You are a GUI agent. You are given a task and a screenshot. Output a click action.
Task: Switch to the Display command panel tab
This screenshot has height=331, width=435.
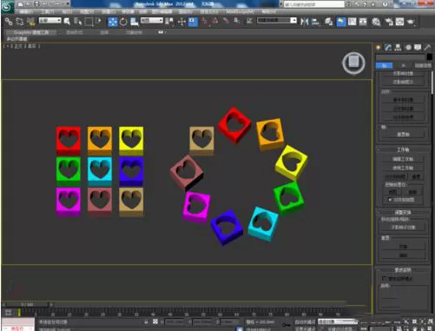click(418, 48)
